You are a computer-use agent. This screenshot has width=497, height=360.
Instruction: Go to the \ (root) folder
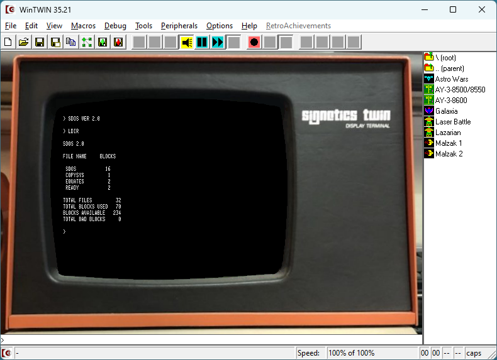pyautogui.click(x=440, y=58)
